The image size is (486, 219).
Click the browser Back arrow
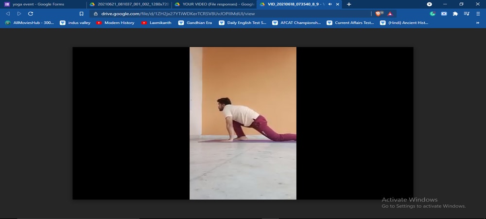point(8,14)
